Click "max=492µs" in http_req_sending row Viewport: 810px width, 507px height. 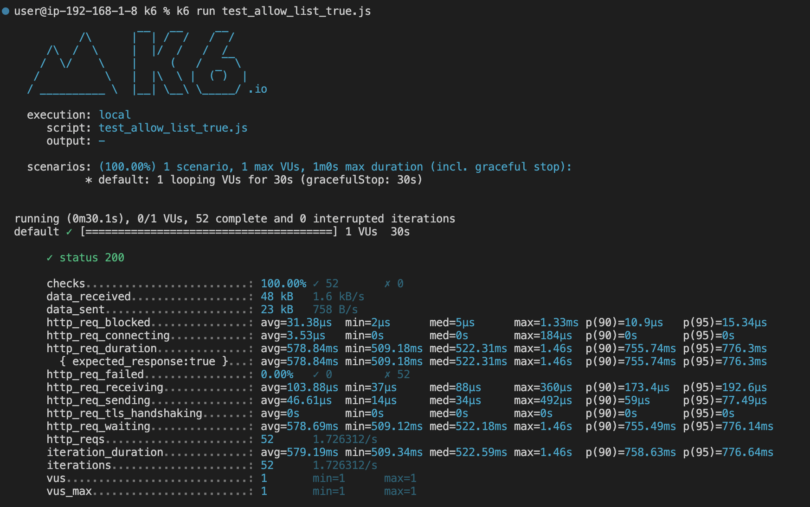543,400
